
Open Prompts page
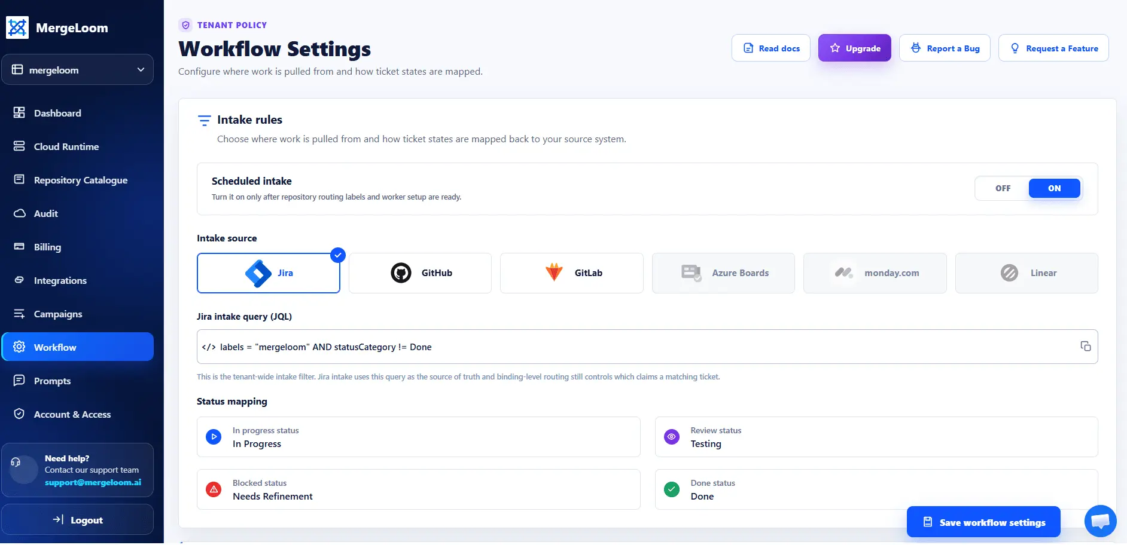78,381
